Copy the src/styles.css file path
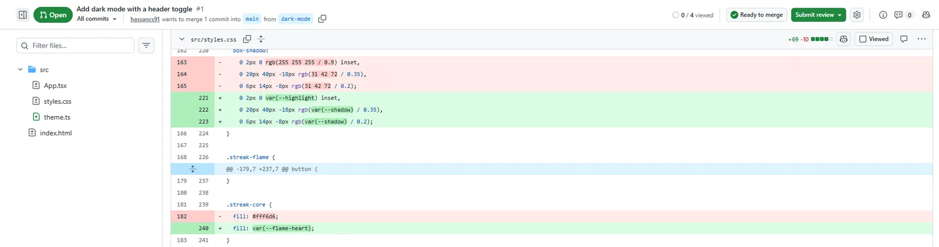The height and width of the screenshot is (247, 939). click(247, 39)
